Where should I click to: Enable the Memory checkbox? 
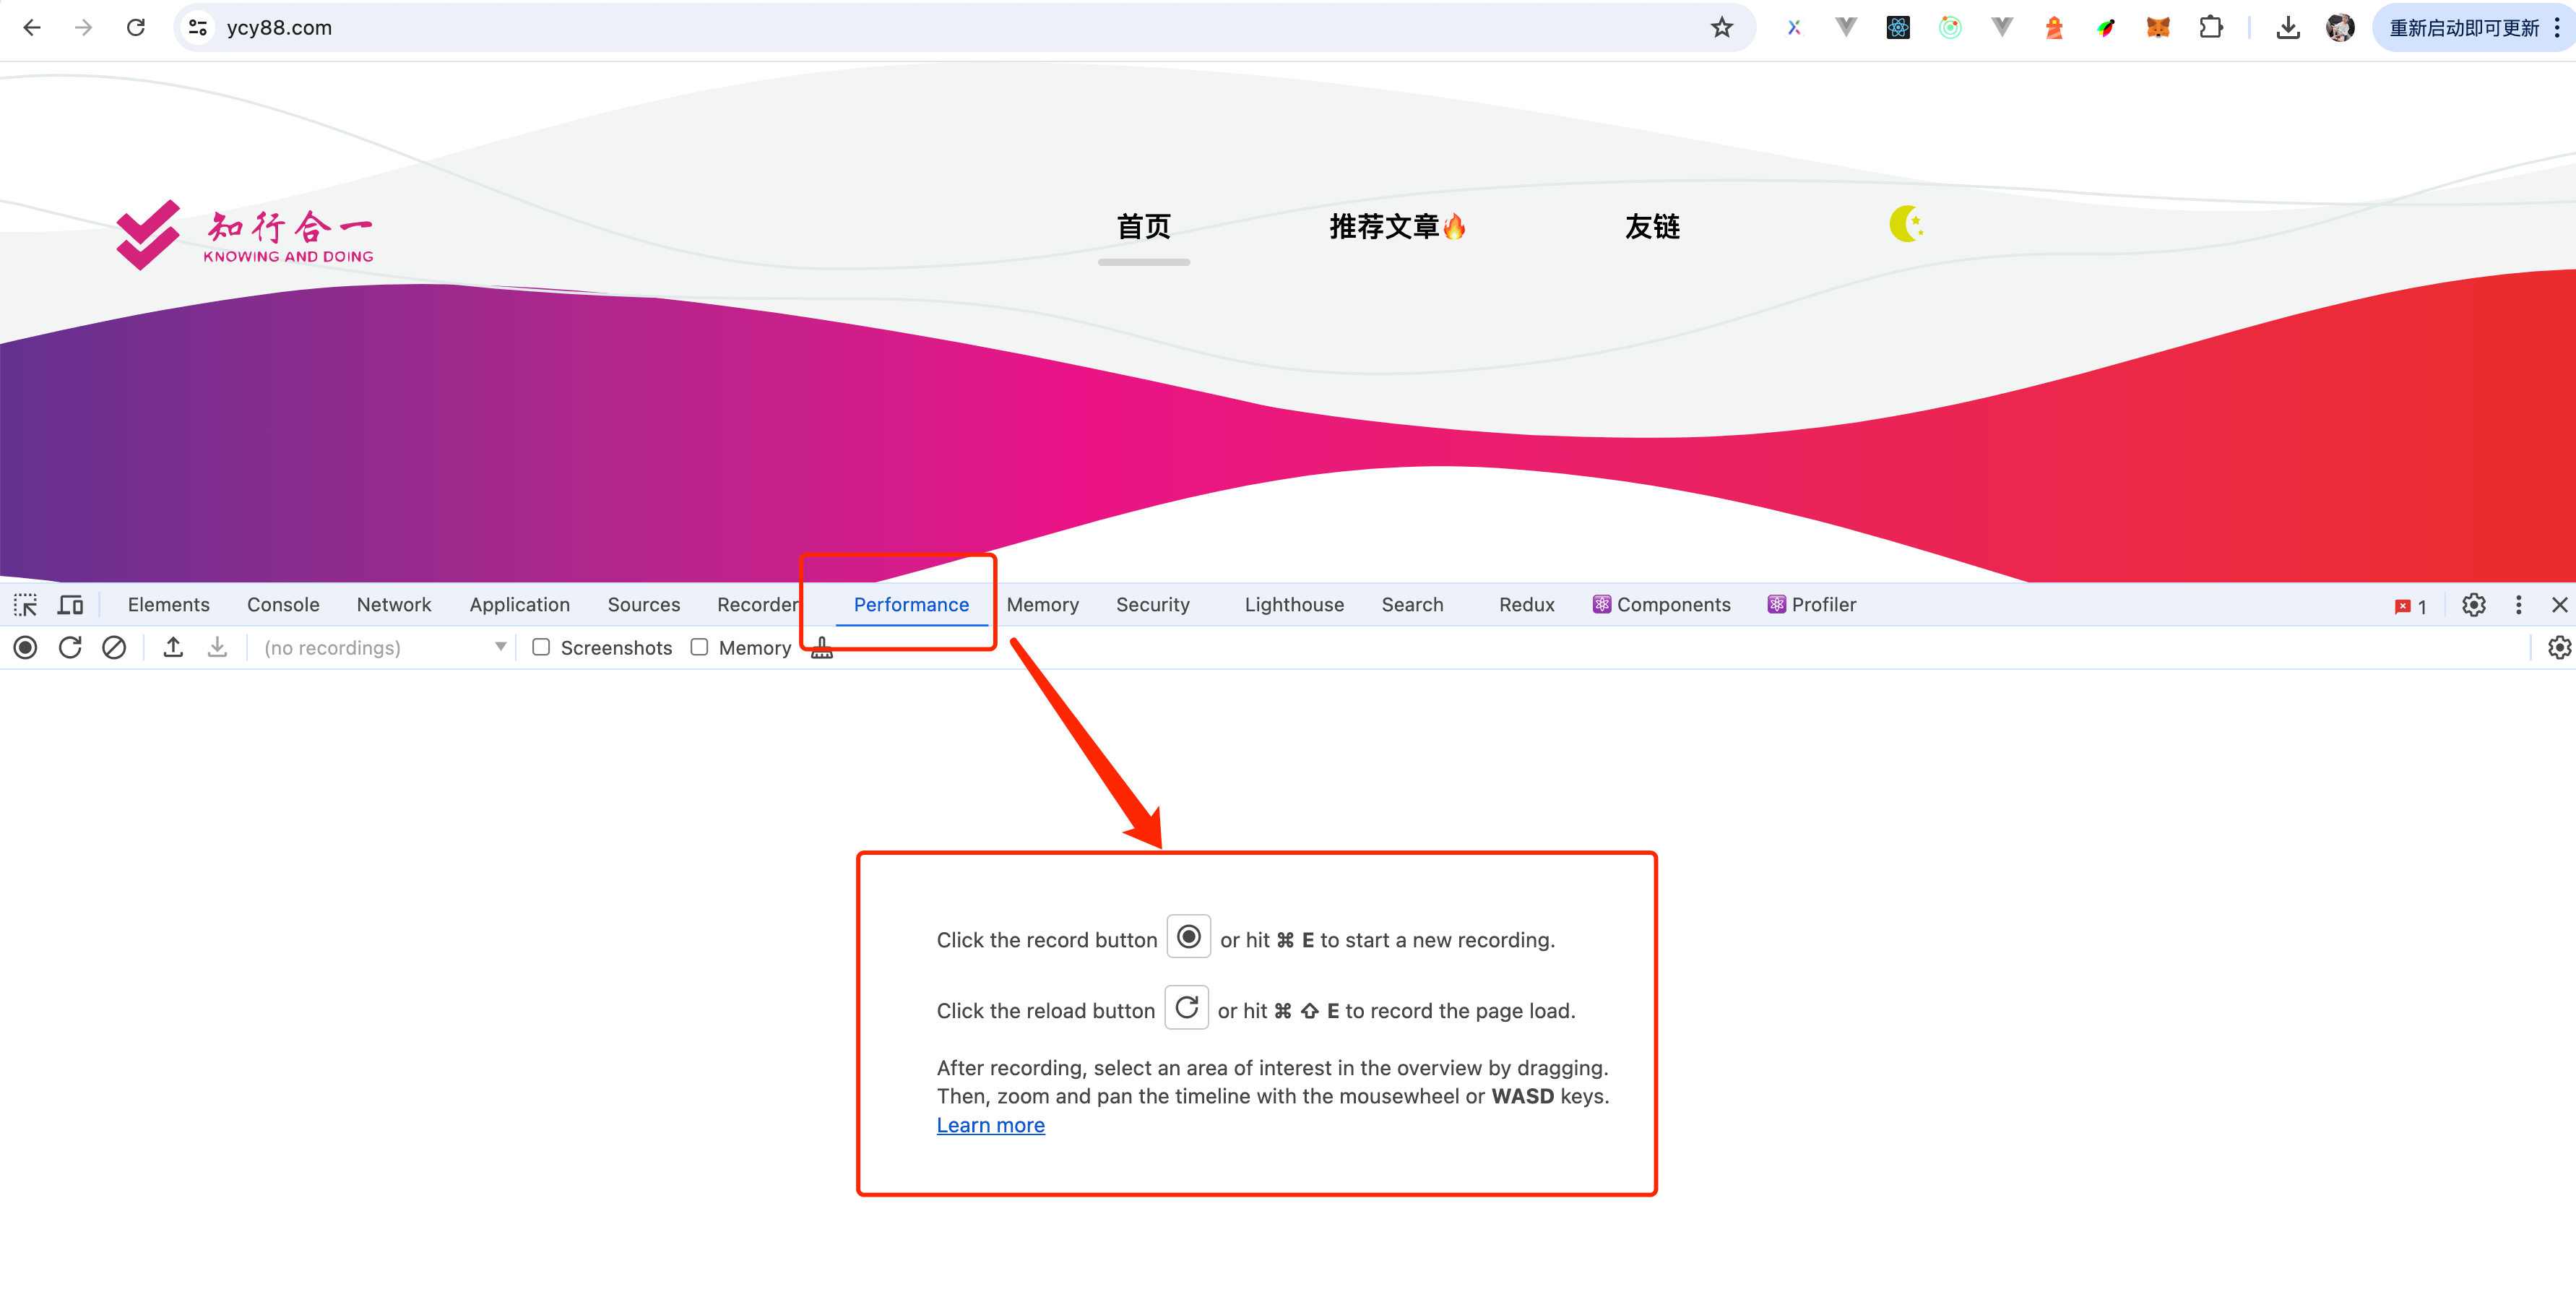[700, 648]
